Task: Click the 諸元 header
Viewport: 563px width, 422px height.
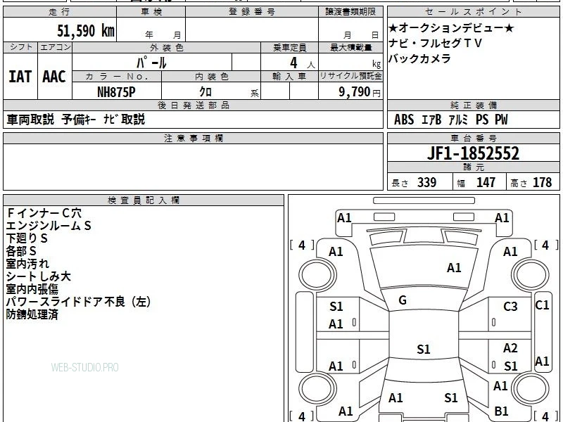Action: tap(473, 167)
